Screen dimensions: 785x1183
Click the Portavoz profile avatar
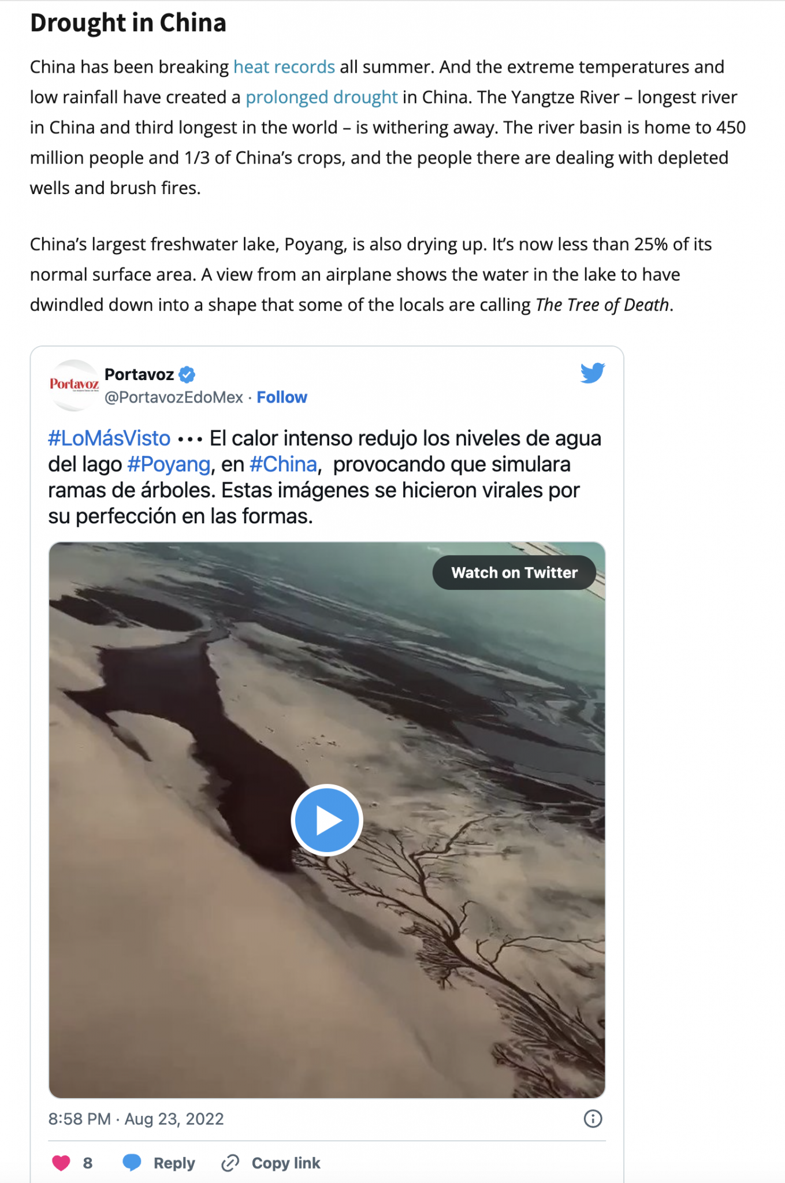tap(74, 385)
